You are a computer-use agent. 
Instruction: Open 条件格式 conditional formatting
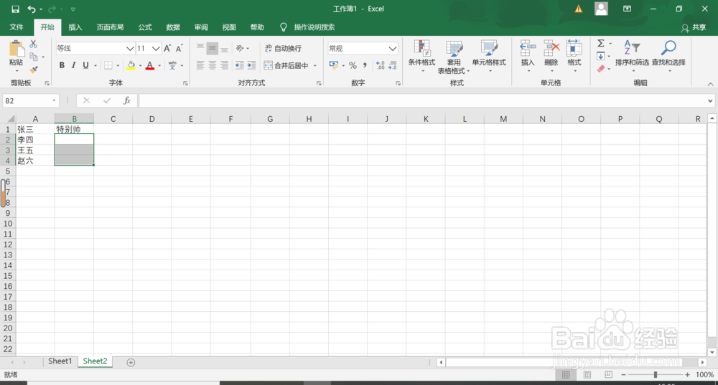pyautogui.click(x=421, y=56)
